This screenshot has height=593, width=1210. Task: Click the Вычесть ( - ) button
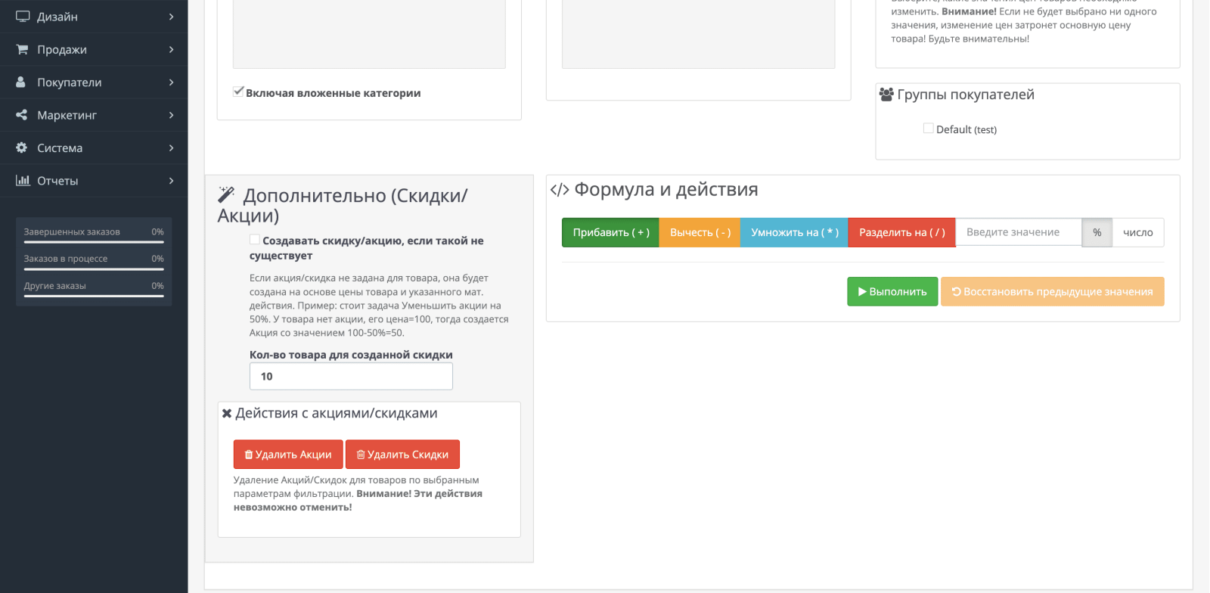tap(700, 232)
